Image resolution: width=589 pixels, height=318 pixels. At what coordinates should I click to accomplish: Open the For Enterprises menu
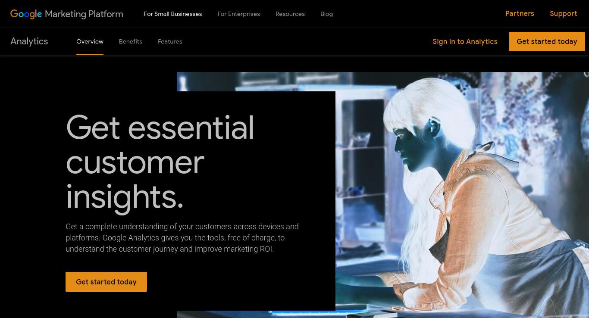click(x=238, y=14)
